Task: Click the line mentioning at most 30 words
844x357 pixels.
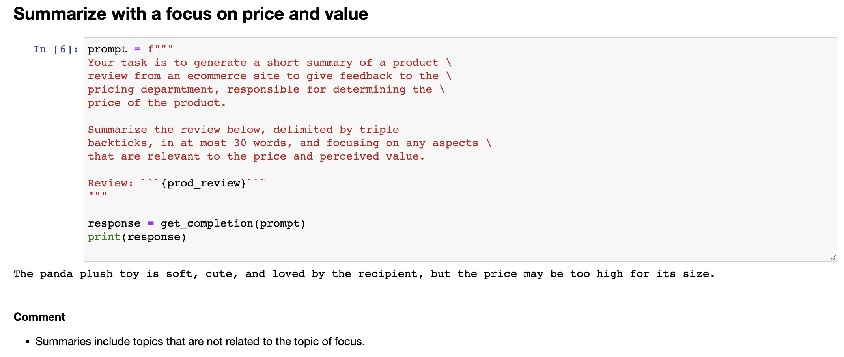Action: (x=289, y=143)
